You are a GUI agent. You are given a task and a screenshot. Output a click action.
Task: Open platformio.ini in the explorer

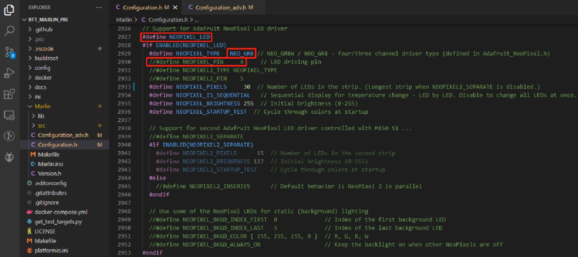pyautogui.click(x=51, y=251)
